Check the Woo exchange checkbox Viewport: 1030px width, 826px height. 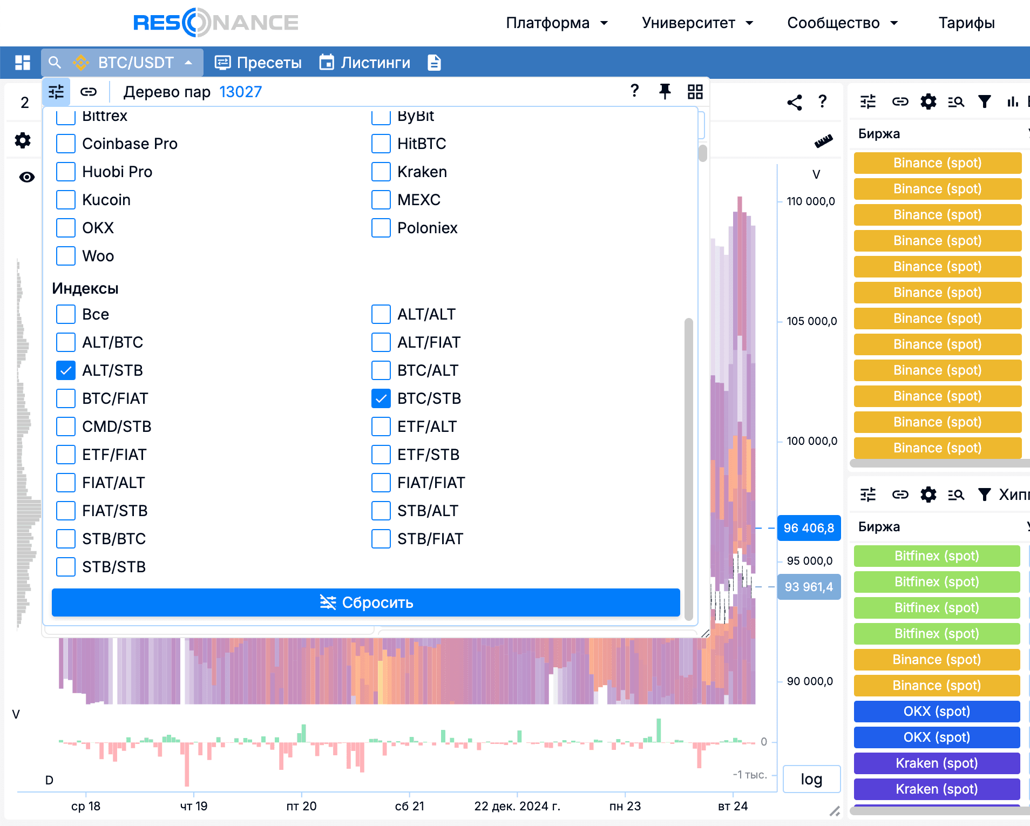[x=66, y=256]
